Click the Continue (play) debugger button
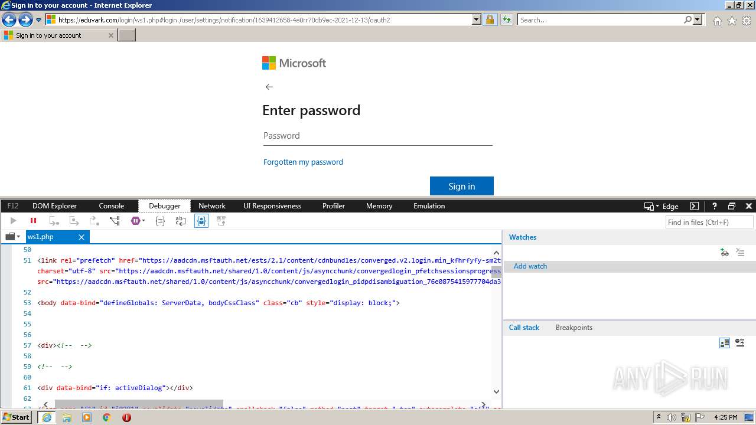 pyautogui.click(x=13, y=221)
